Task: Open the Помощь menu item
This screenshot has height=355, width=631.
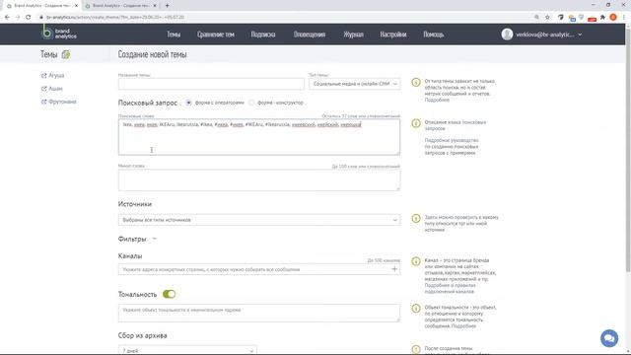Action: (x=434, y=35)
